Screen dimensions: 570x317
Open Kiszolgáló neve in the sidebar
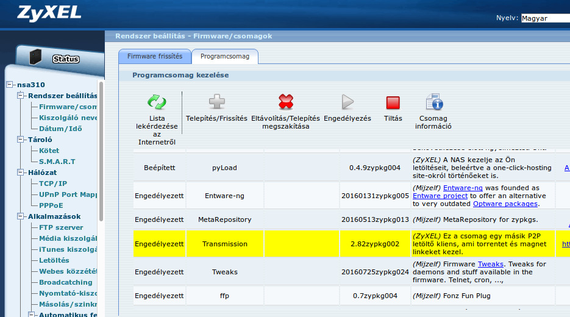click(68, 118)
